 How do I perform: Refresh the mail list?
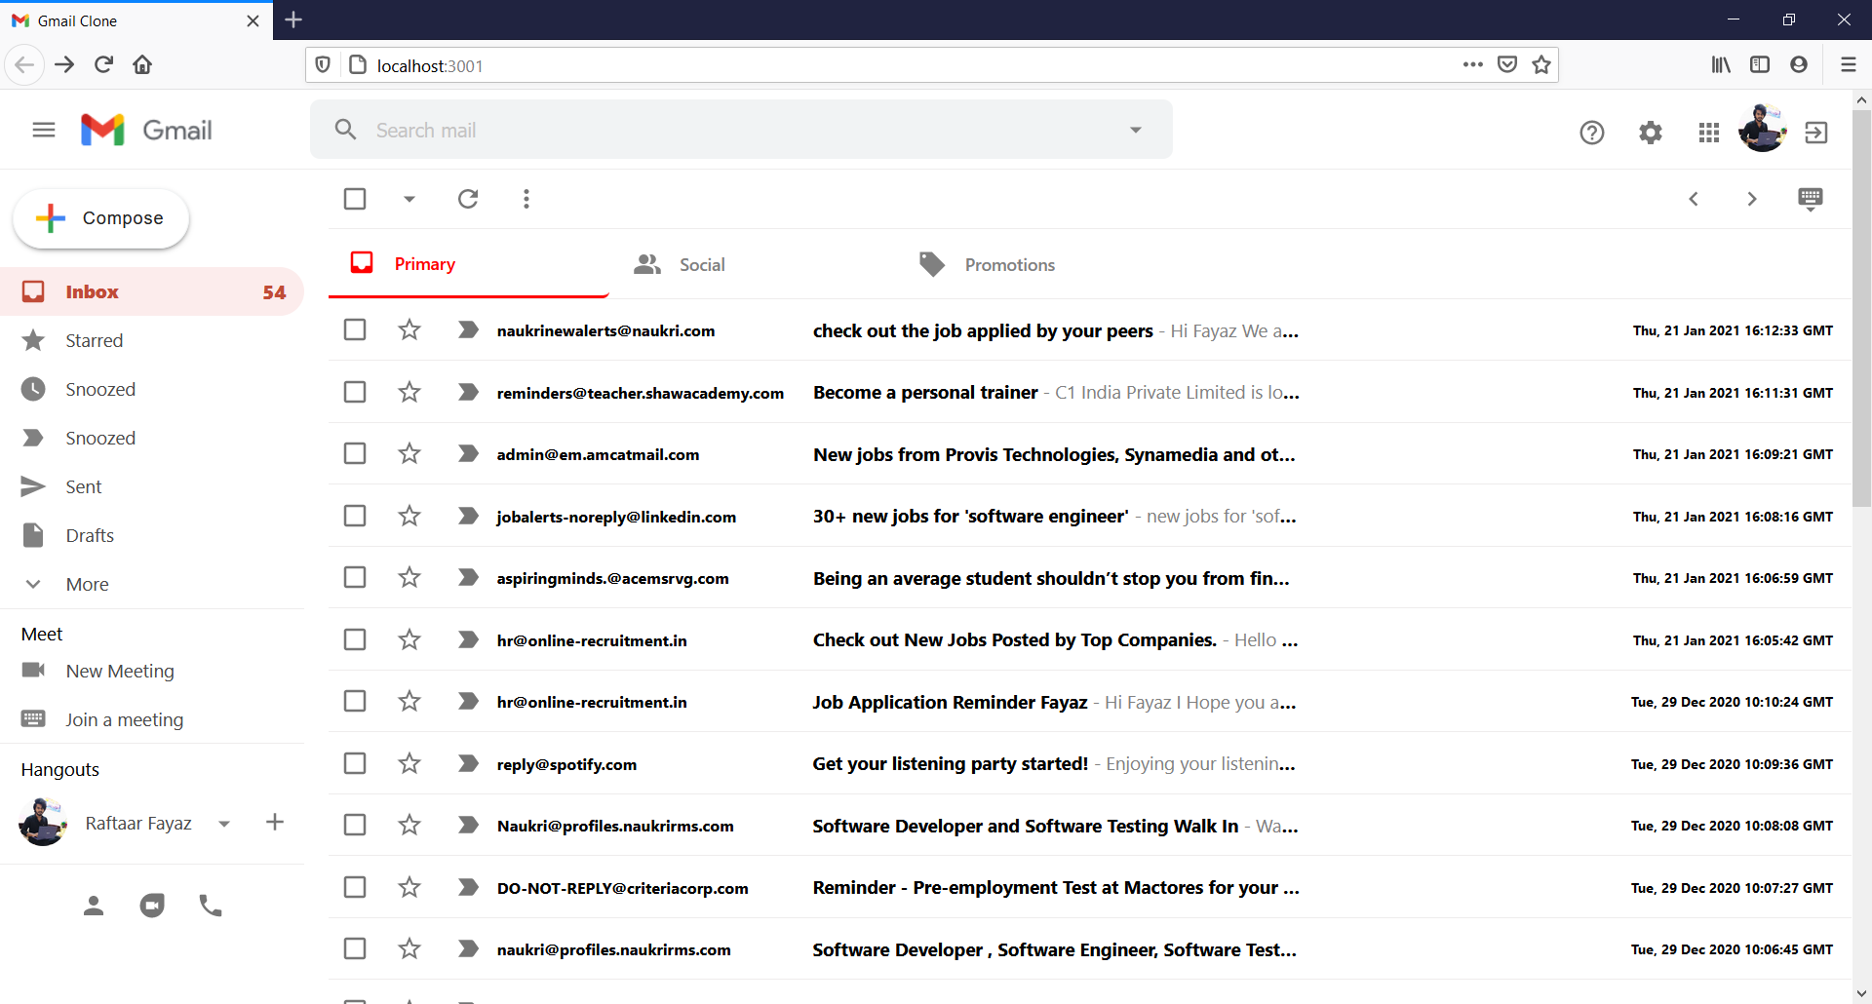pyautogui.click(x=468, y=199)
